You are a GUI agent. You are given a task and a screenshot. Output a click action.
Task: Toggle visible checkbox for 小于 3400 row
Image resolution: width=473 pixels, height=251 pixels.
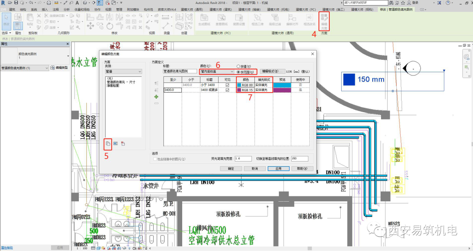(227, 85)
